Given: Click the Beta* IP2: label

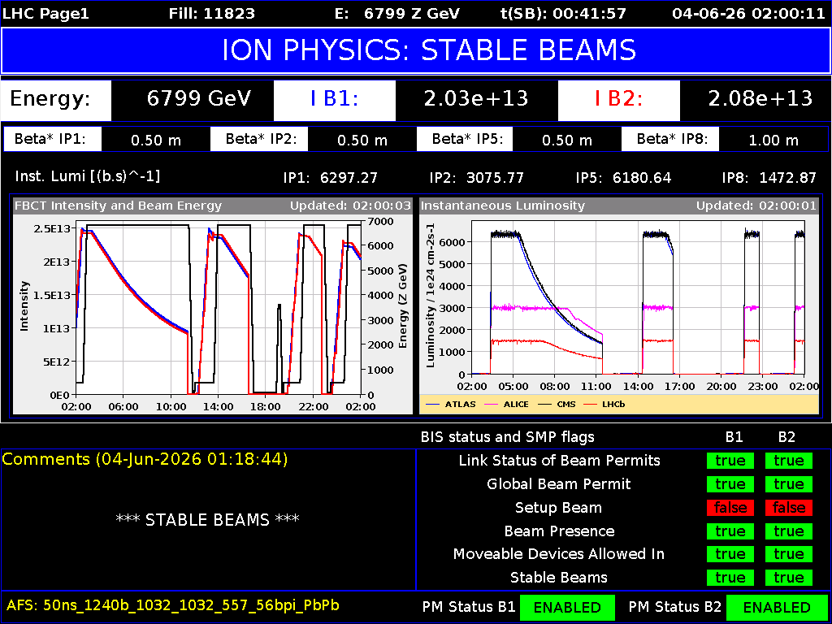Looking at the screenshot, I should click(259, 140).
